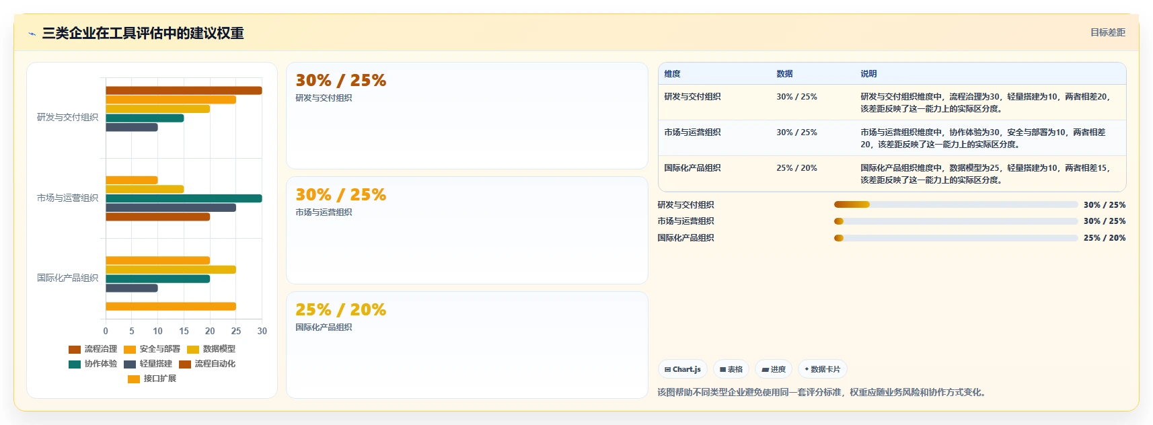Click the teal 协作体验 bar in 市场与运营组织 group
The width and height of the screenshot is (1153, 425).
click(184, 198)
